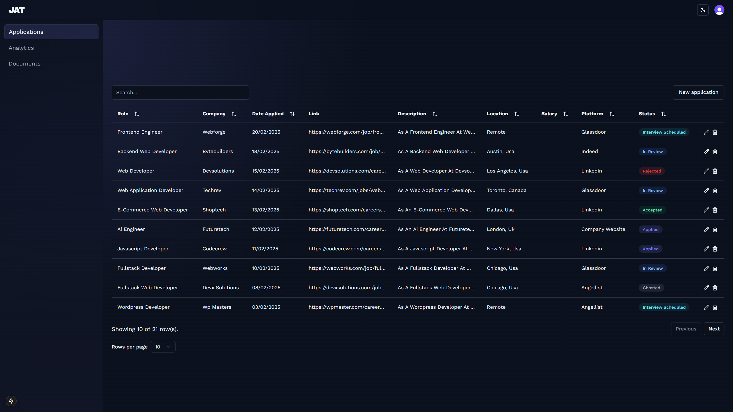Open the Webforge job link

tap(346, 132)
